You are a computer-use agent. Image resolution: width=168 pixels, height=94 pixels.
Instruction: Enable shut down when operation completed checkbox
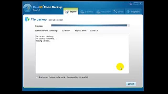[x=37, y=77]
